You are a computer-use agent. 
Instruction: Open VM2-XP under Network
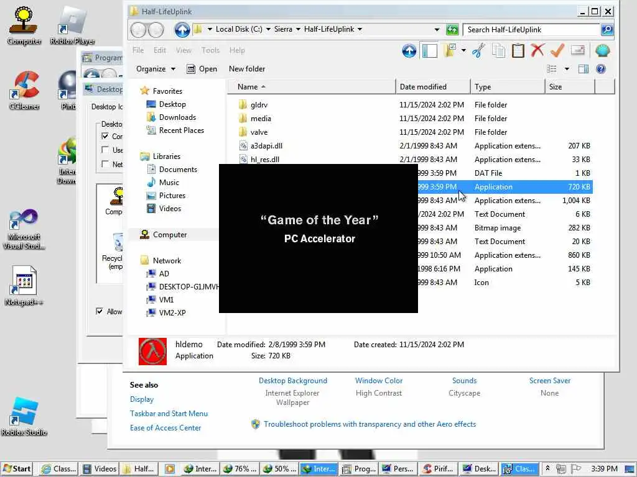(172, 313)
